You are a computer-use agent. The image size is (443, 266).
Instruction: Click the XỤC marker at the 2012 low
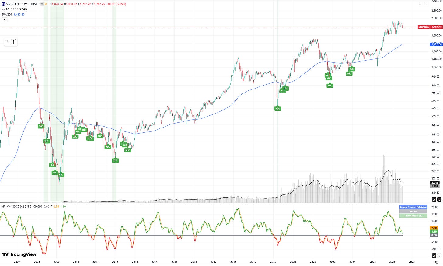click(115, 160)
